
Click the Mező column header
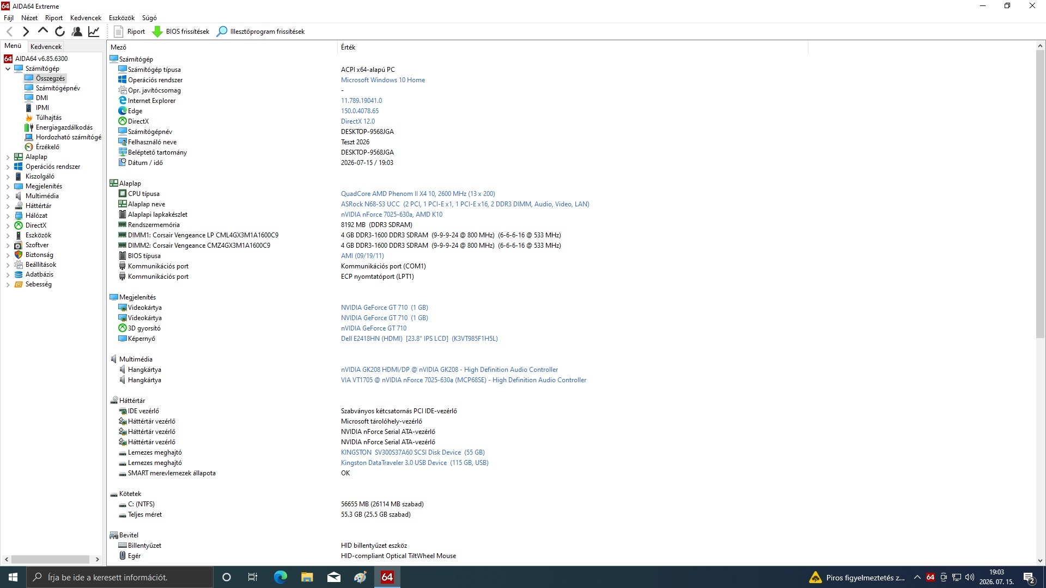[222, 47]
